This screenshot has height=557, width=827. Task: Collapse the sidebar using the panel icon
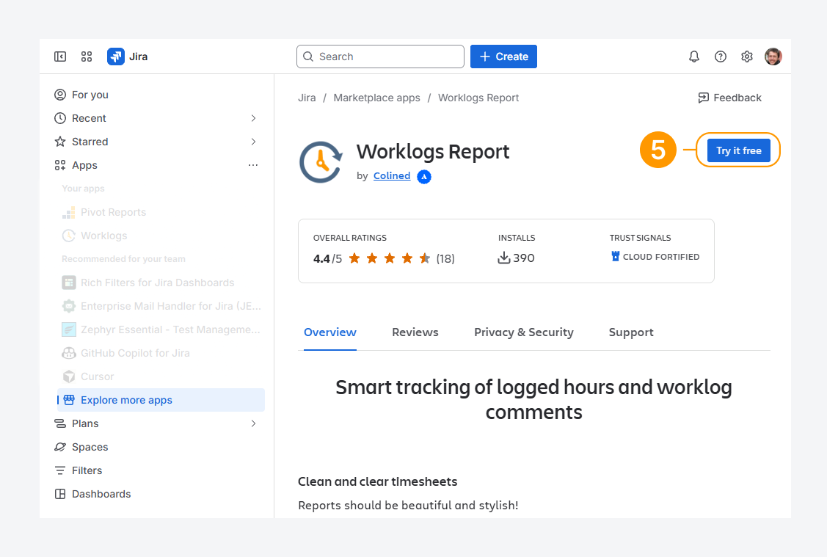(60, 57)
